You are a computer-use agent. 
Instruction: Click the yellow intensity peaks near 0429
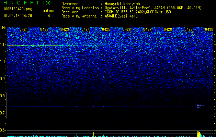pos(199,134)
